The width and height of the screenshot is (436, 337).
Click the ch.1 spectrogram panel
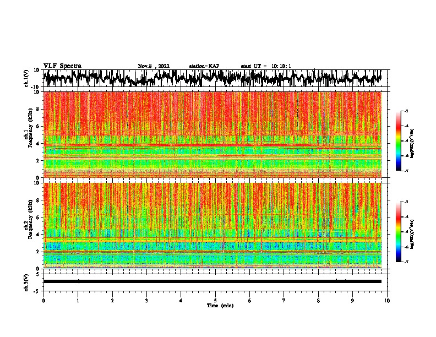click(212, 134)
